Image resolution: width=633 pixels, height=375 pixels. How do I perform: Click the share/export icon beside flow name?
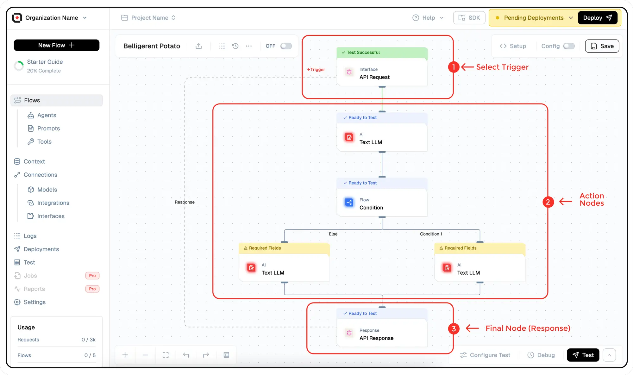tap(198, 46)
